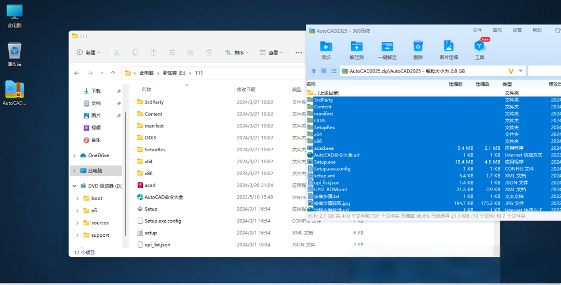Click the 新建 button in Explorer
The height and width of the screenshot is (285, 561).
88,52
